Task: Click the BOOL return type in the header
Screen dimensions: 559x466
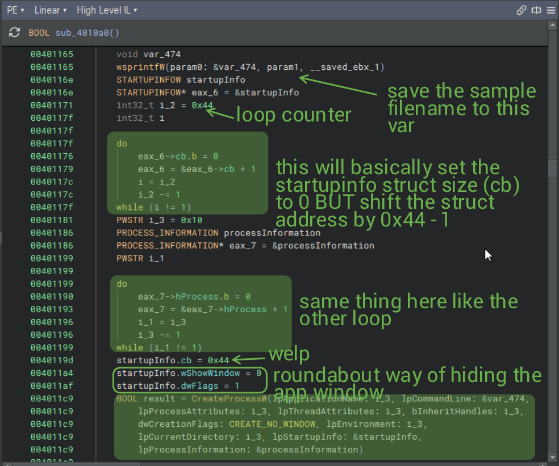Action: 39,33
